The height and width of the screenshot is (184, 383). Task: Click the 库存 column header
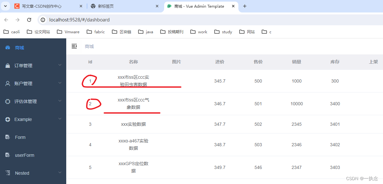[335, 62]
